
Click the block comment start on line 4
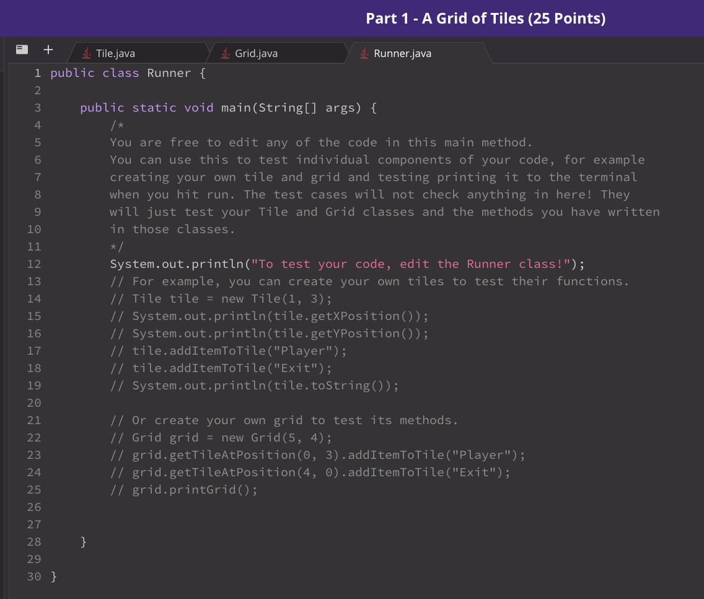(116, 125)
